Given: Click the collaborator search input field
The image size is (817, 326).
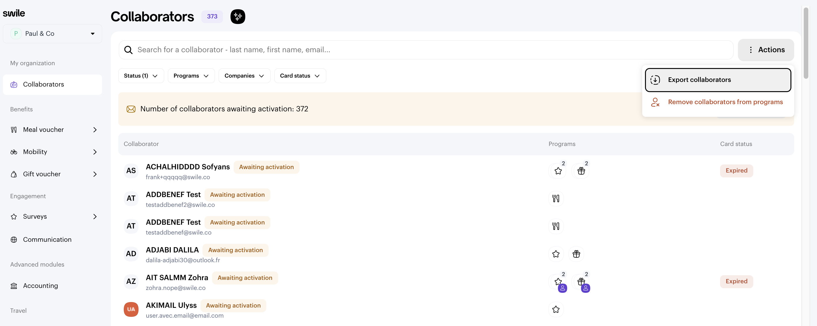Looking at the screenshot, I should click(426, 50).
